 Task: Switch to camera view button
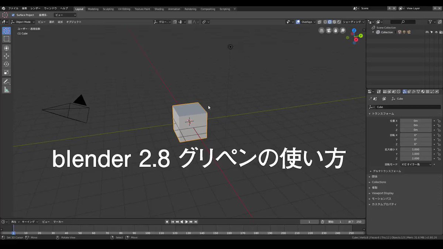(x=329, y=31)
